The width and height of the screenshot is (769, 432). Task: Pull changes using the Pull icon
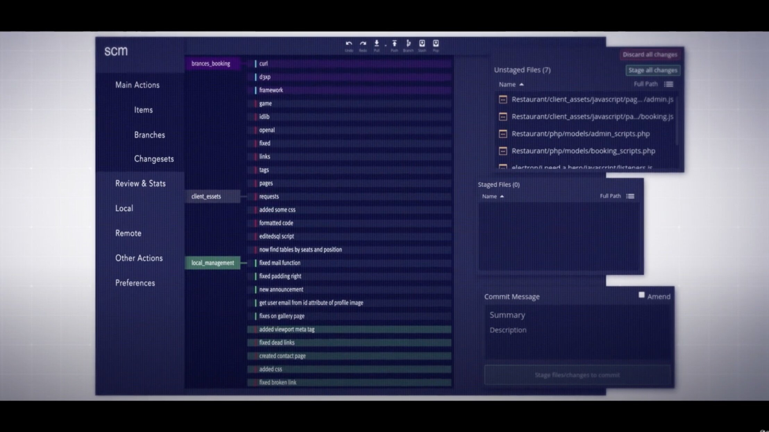coord(377,44)
